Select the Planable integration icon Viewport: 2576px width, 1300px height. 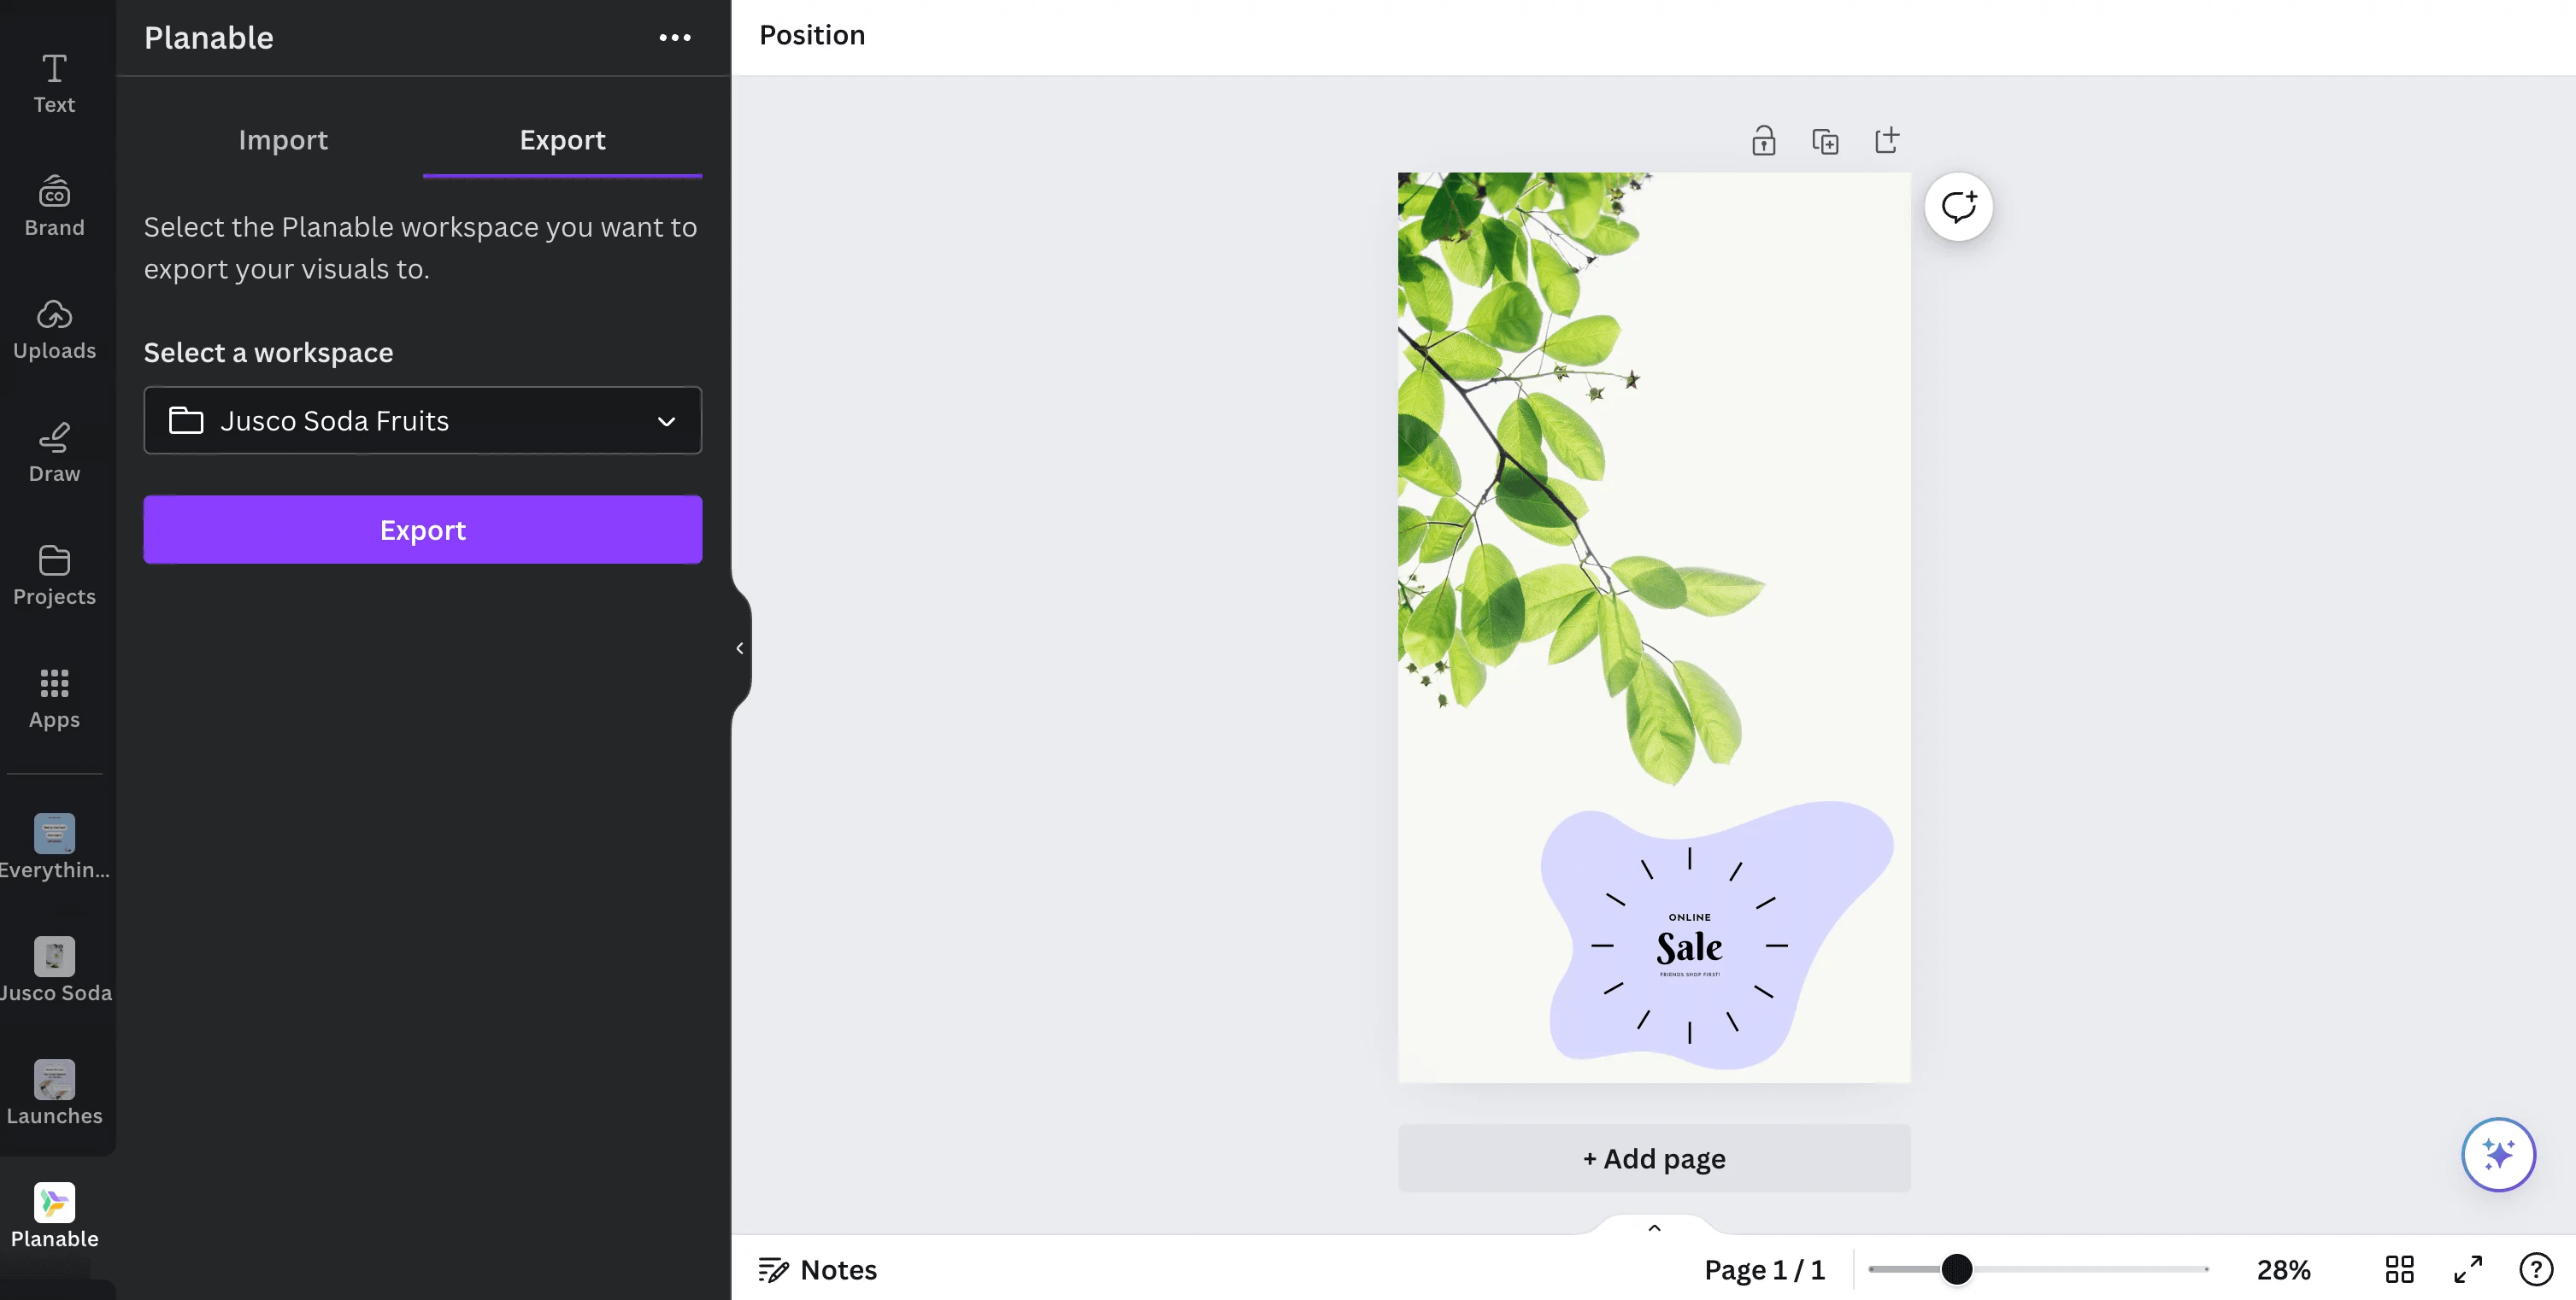53,1202
